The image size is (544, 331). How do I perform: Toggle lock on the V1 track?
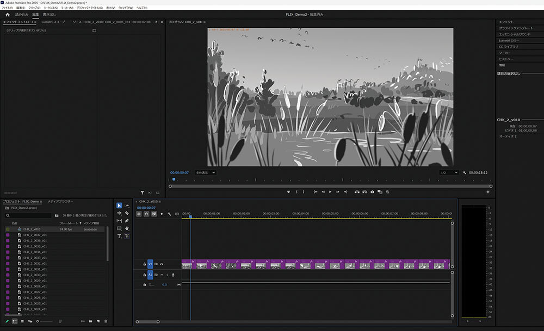click(x=145, y=264)
